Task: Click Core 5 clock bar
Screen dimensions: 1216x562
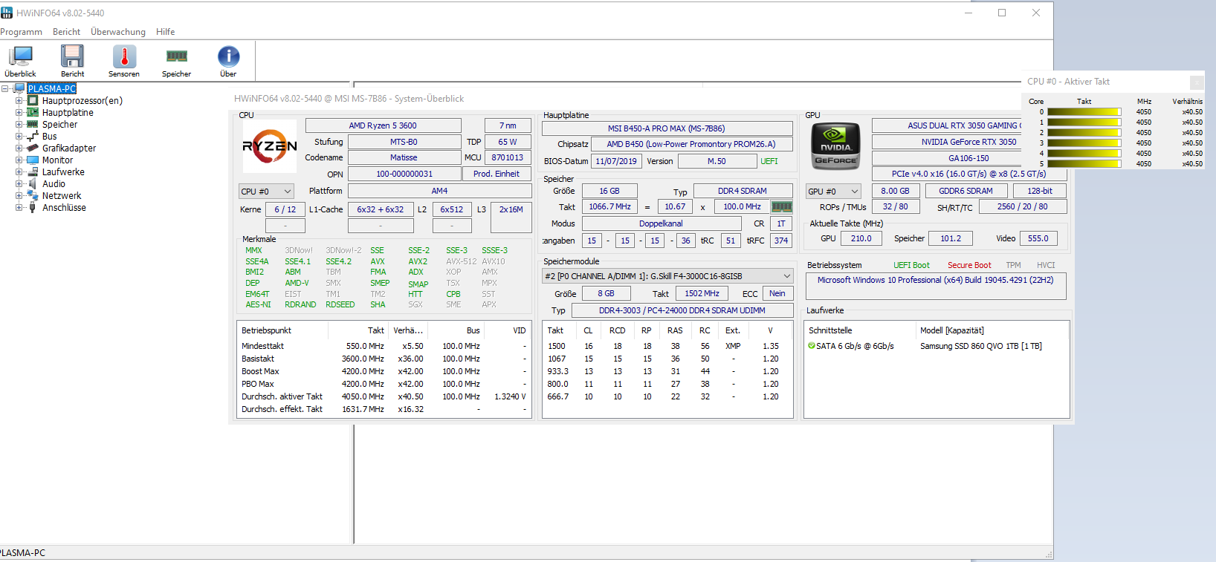Action: pos(1084,164)
